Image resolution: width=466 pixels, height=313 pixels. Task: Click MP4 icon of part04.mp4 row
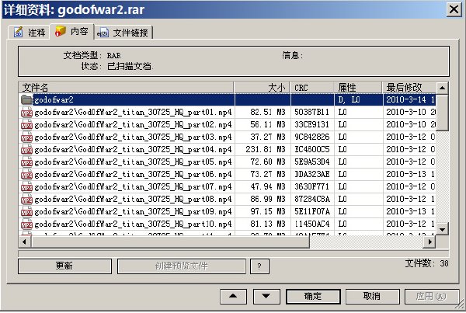click(26, 150)
